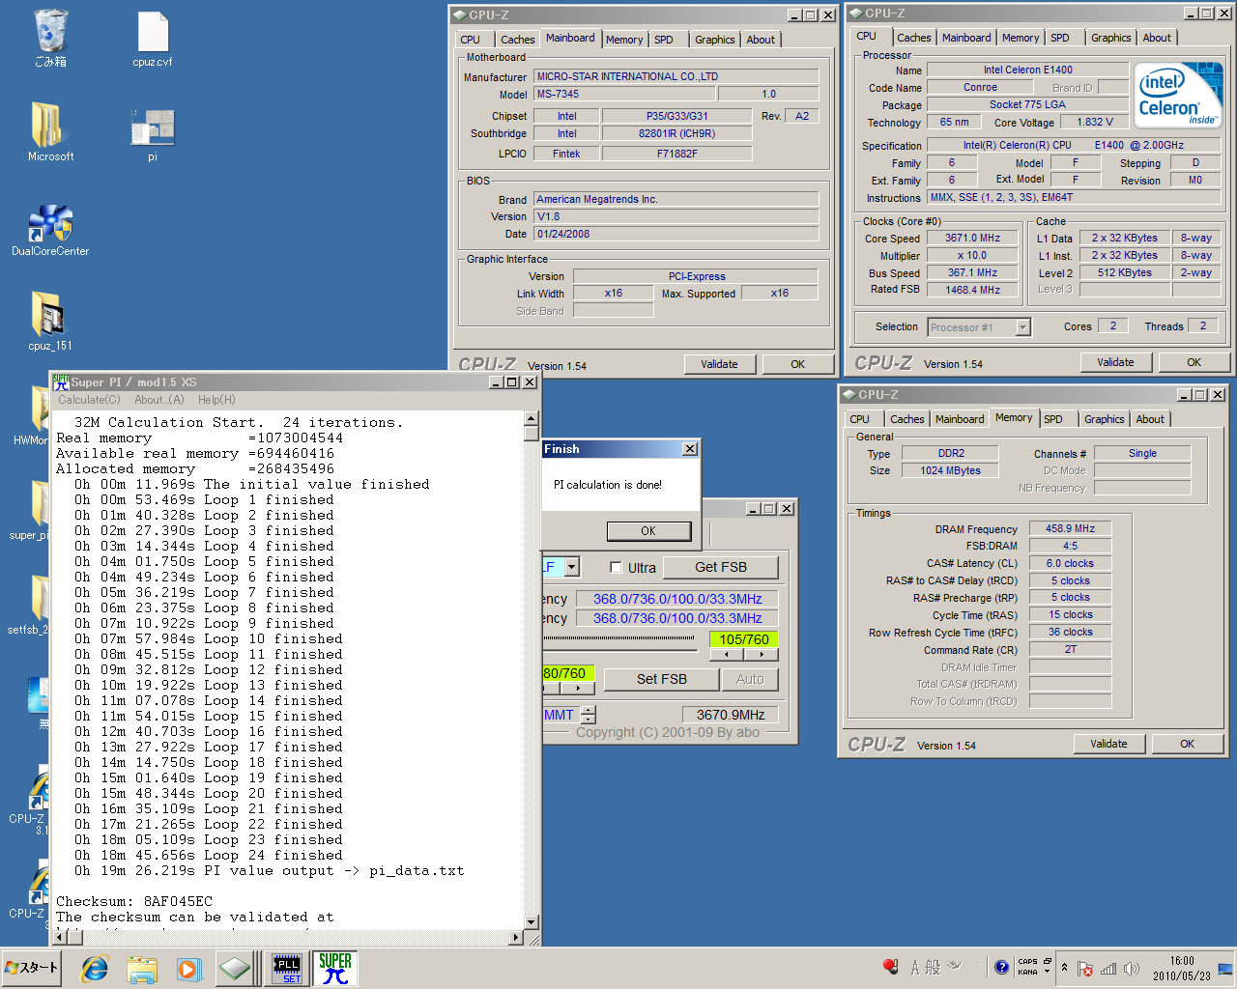Close the Finish dialog with X
1237x989 pixels.
click(690, 449)
